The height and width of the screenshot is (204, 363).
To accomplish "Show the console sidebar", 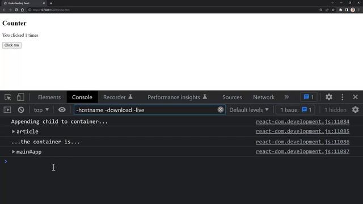I will point(7,110).
